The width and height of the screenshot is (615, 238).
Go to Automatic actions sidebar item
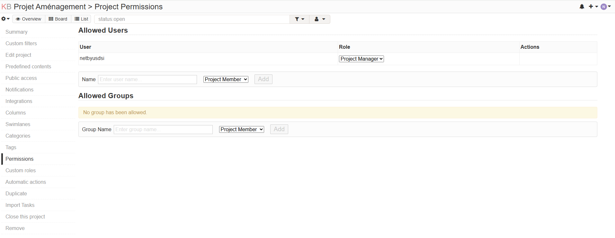(x=26, y=182)
